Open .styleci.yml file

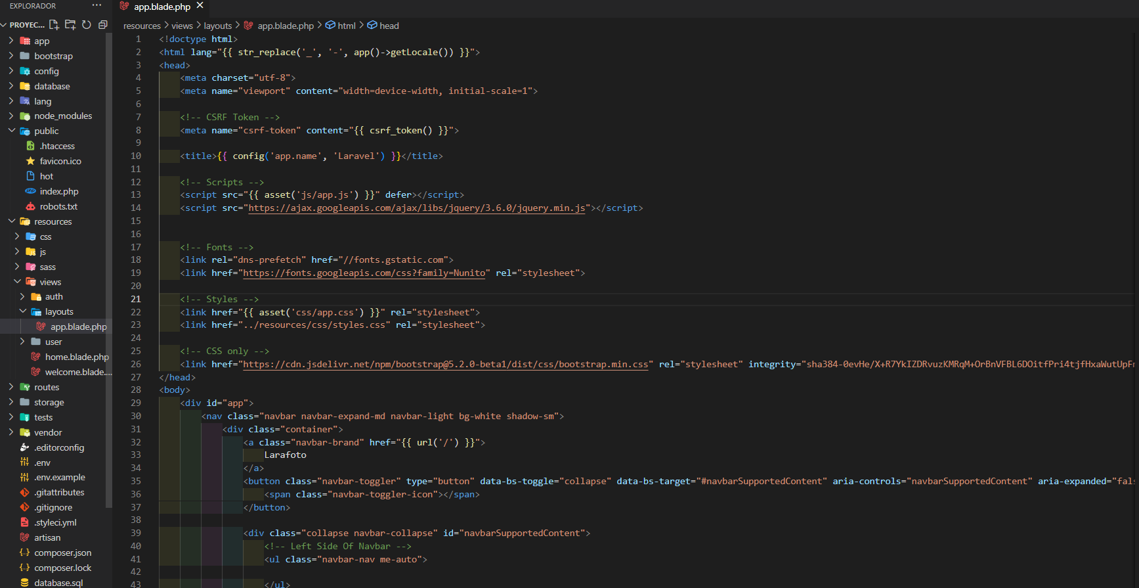56,522
